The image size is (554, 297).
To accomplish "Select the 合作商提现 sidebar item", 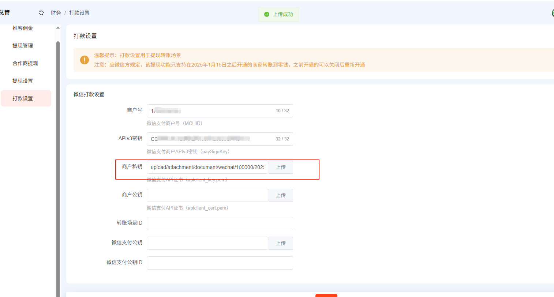I will coord(25,63).
